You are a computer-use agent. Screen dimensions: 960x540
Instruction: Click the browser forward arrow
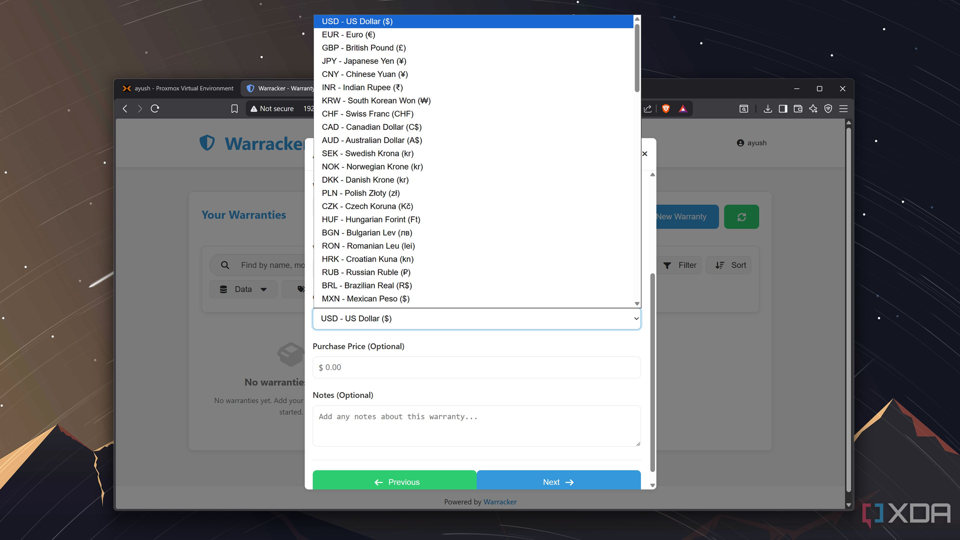point(140,108)
